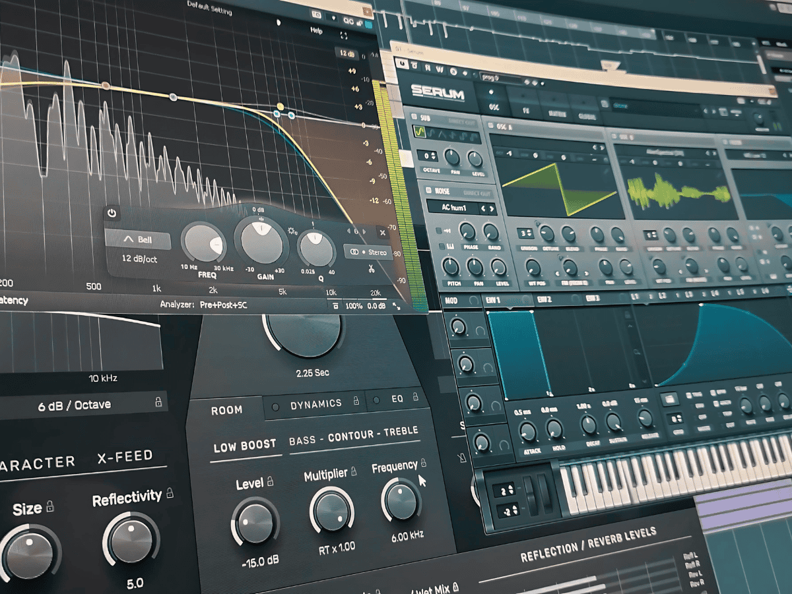Click the lock icon next to Frequency
The image size is (792, 594).
[x=423, y=463]
